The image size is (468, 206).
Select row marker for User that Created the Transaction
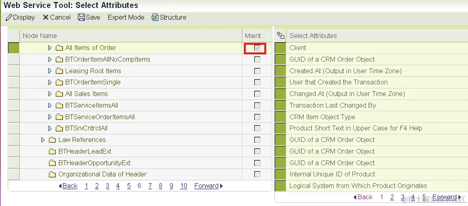(280, 82)
